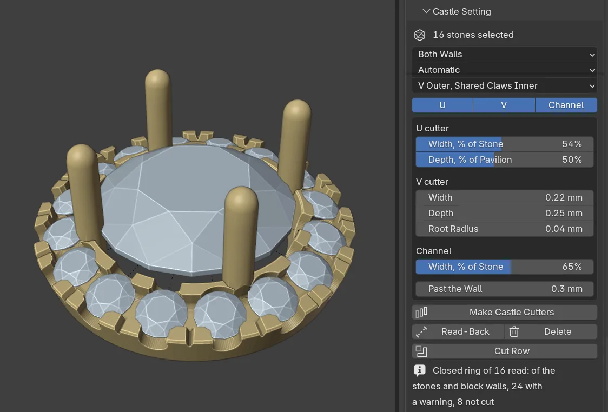The height and width of the screenshot is (412, 608).
Task: Click the 'V cutter' section label
Action: (432, 182)
